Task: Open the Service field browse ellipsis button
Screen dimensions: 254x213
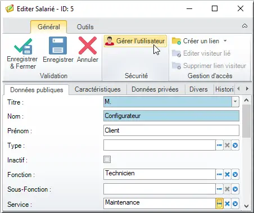Action: coord(219,203)
